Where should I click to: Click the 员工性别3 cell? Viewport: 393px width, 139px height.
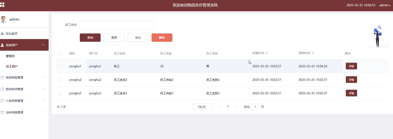(x=213, y=93)
